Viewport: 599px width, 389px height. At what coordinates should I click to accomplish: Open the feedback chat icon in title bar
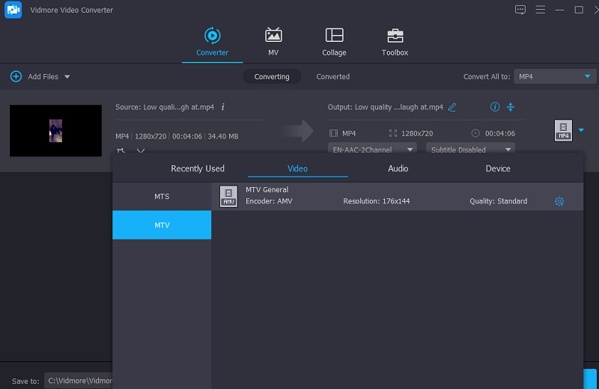pyautogui.click(x=520, y=10)
